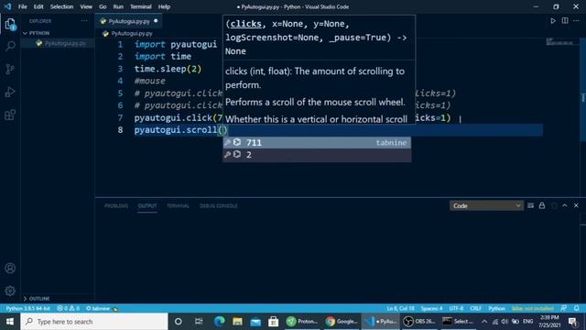Open Source Control view in activity bar
Viewport: 586px width, 330px height.
(x=10, y=69)
